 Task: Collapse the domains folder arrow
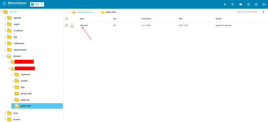[x=6, y=56]
